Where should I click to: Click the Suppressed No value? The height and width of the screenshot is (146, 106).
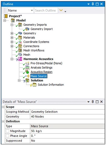(67, 141)
